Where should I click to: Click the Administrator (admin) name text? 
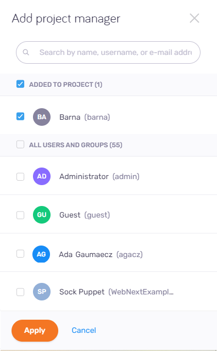[x=99, y=177]
